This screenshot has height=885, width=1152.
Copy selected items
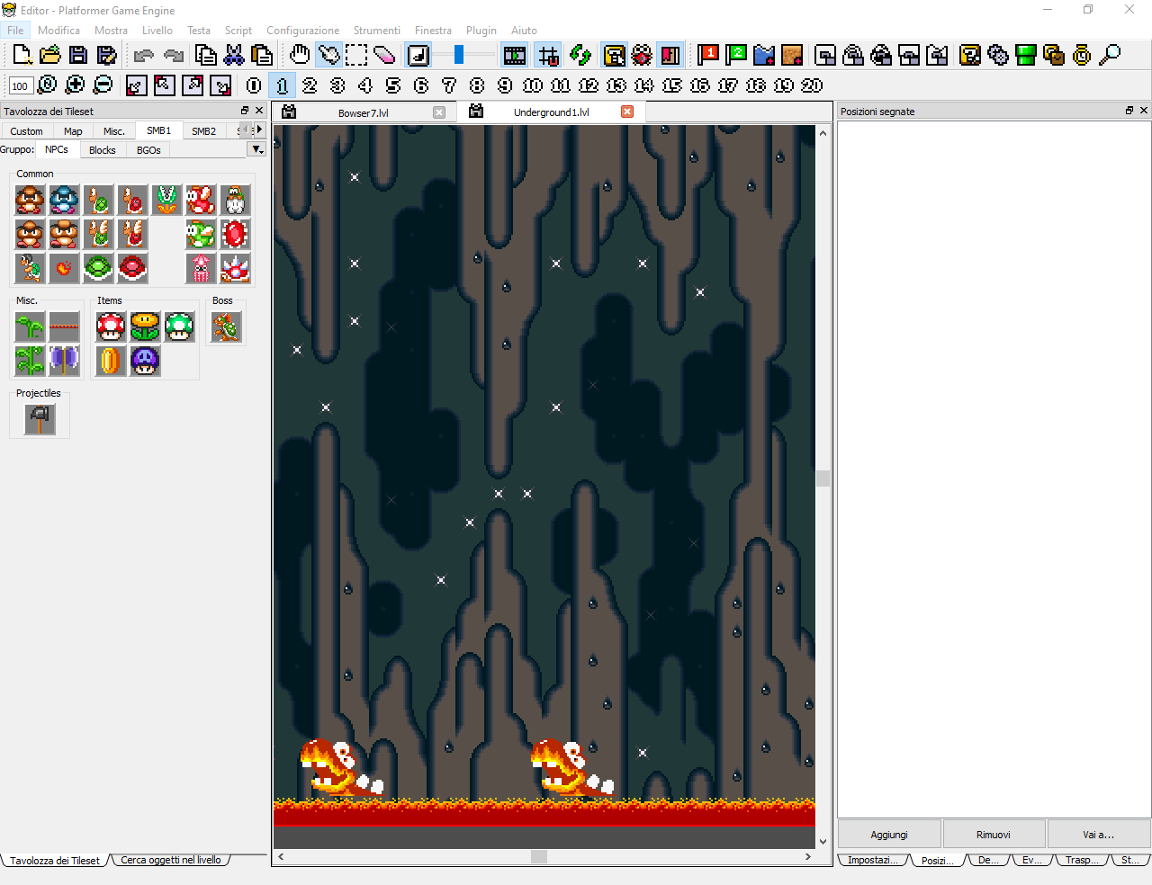pos(206,55)
